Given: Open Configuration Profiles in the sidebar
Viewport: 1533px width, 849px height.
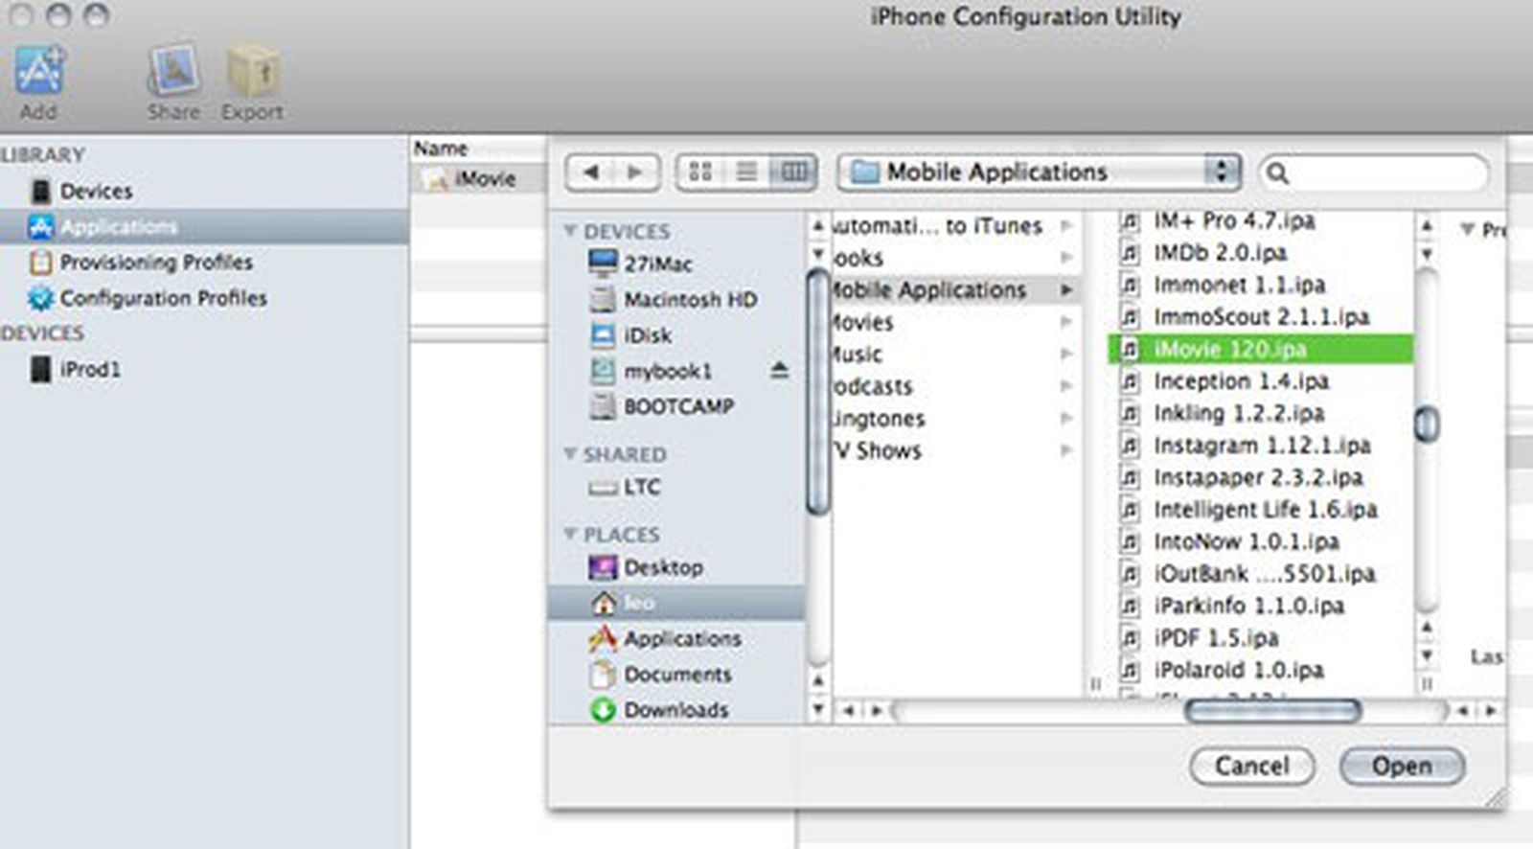Looking at the screenshot, I should click(x=163, y=298).
